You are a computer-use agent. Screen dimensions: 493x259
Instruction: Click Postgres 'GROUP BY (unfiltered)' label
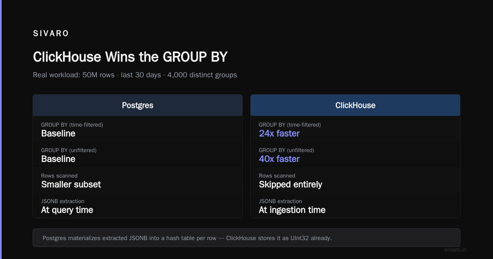tap(69, 150)
